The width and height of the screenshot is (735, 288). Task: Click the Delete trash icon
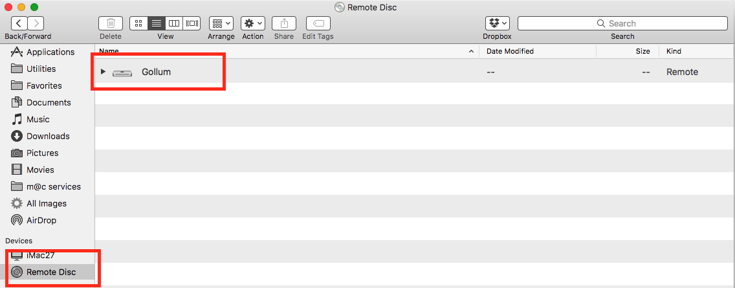pos(111,23)
